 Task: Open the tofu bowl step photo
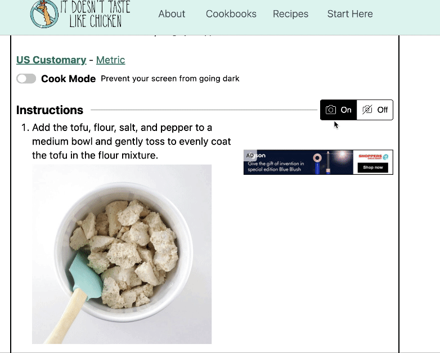pyautogui.click(x=122, y=254)
